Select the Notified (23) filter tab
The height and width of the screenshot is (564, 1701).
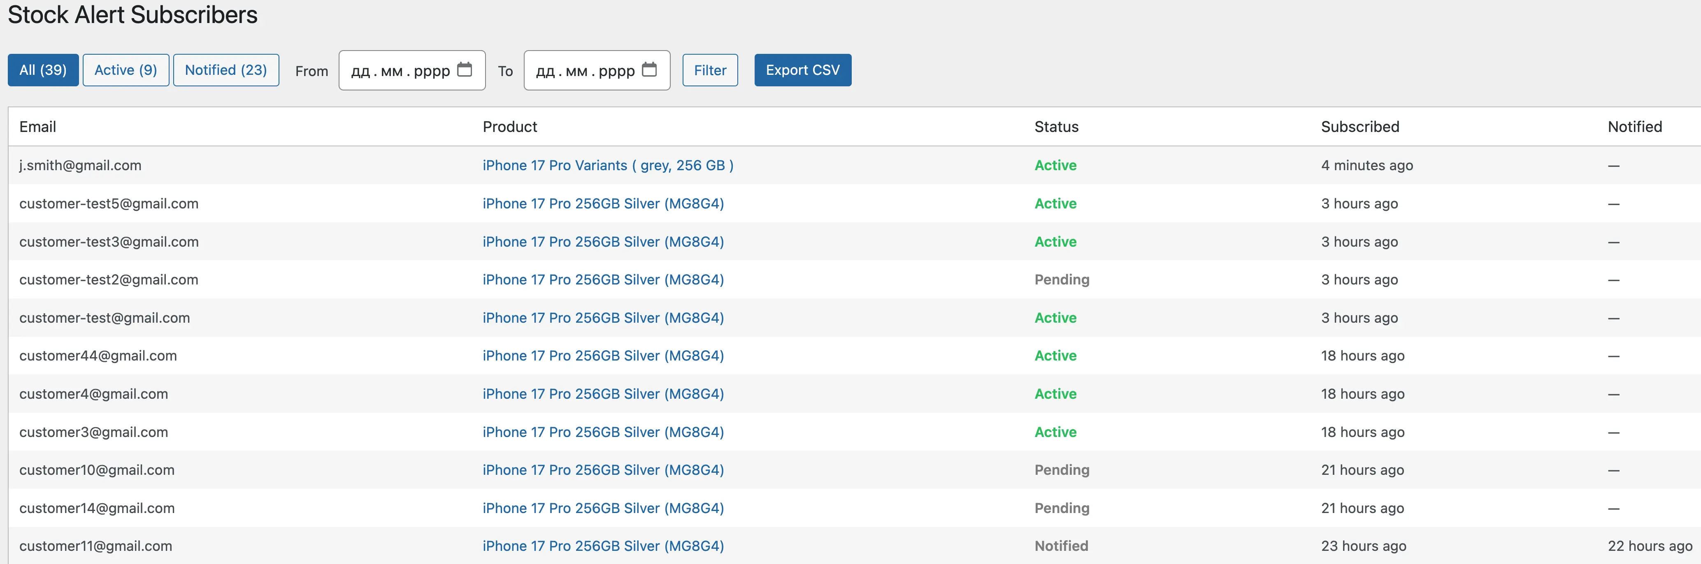tap(226, 70)
